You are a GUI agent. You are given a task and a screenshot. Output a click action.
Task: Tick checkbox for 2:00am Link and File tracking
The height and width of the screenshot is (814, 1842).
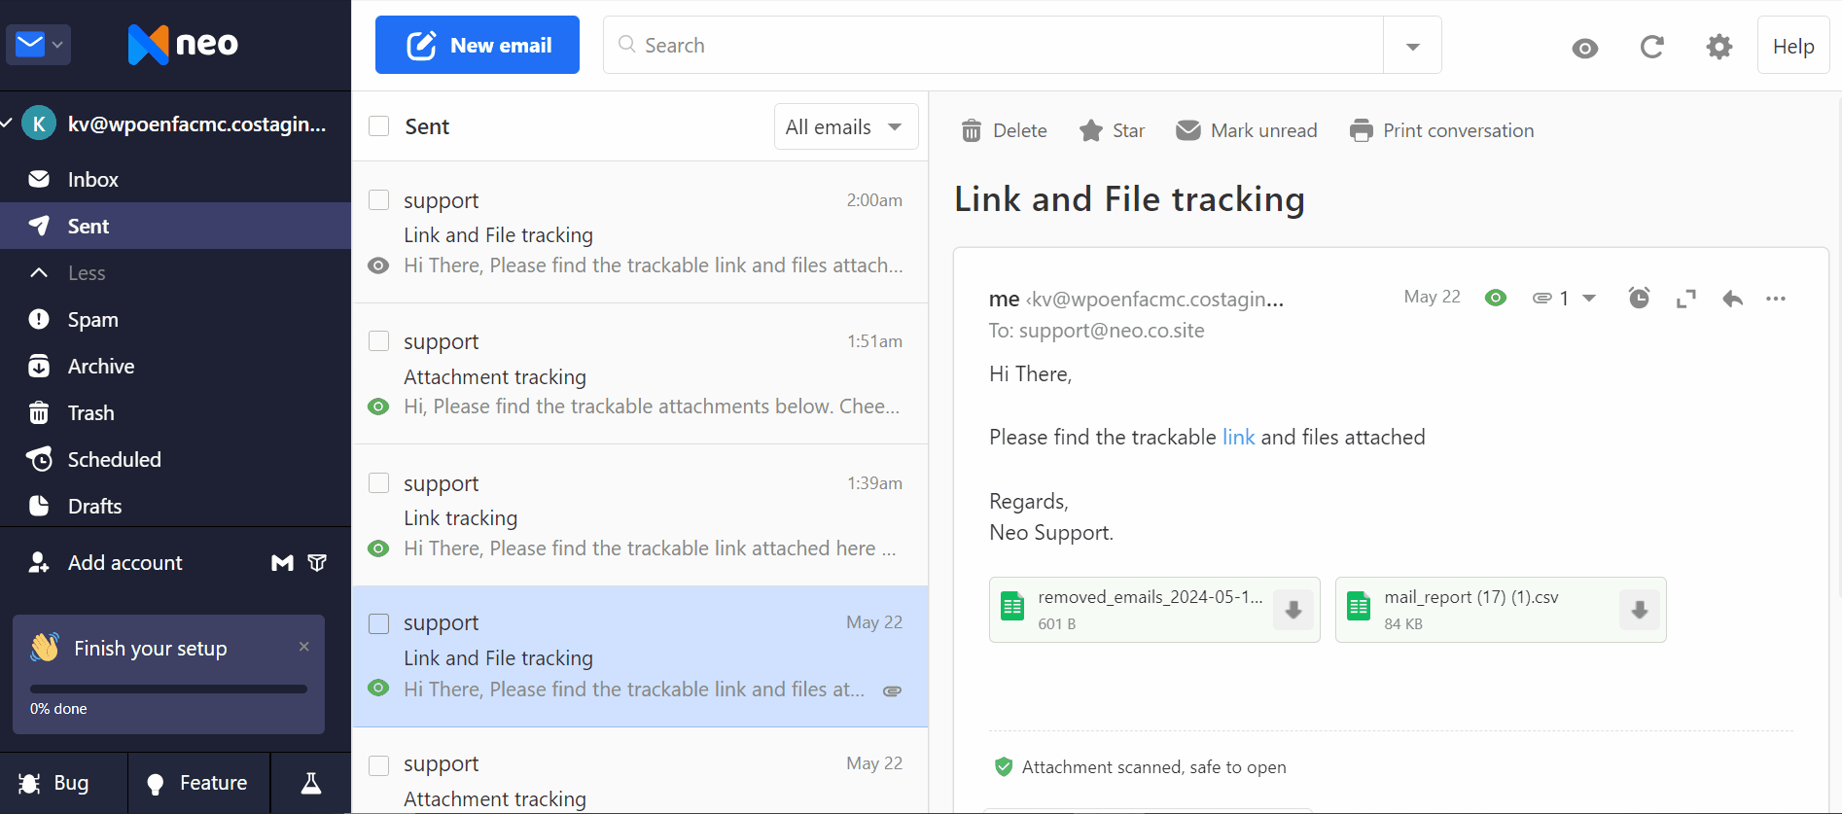379,200
